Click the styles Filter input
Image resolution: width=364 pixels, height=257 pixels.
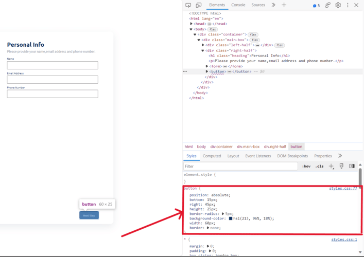point(240,166)
